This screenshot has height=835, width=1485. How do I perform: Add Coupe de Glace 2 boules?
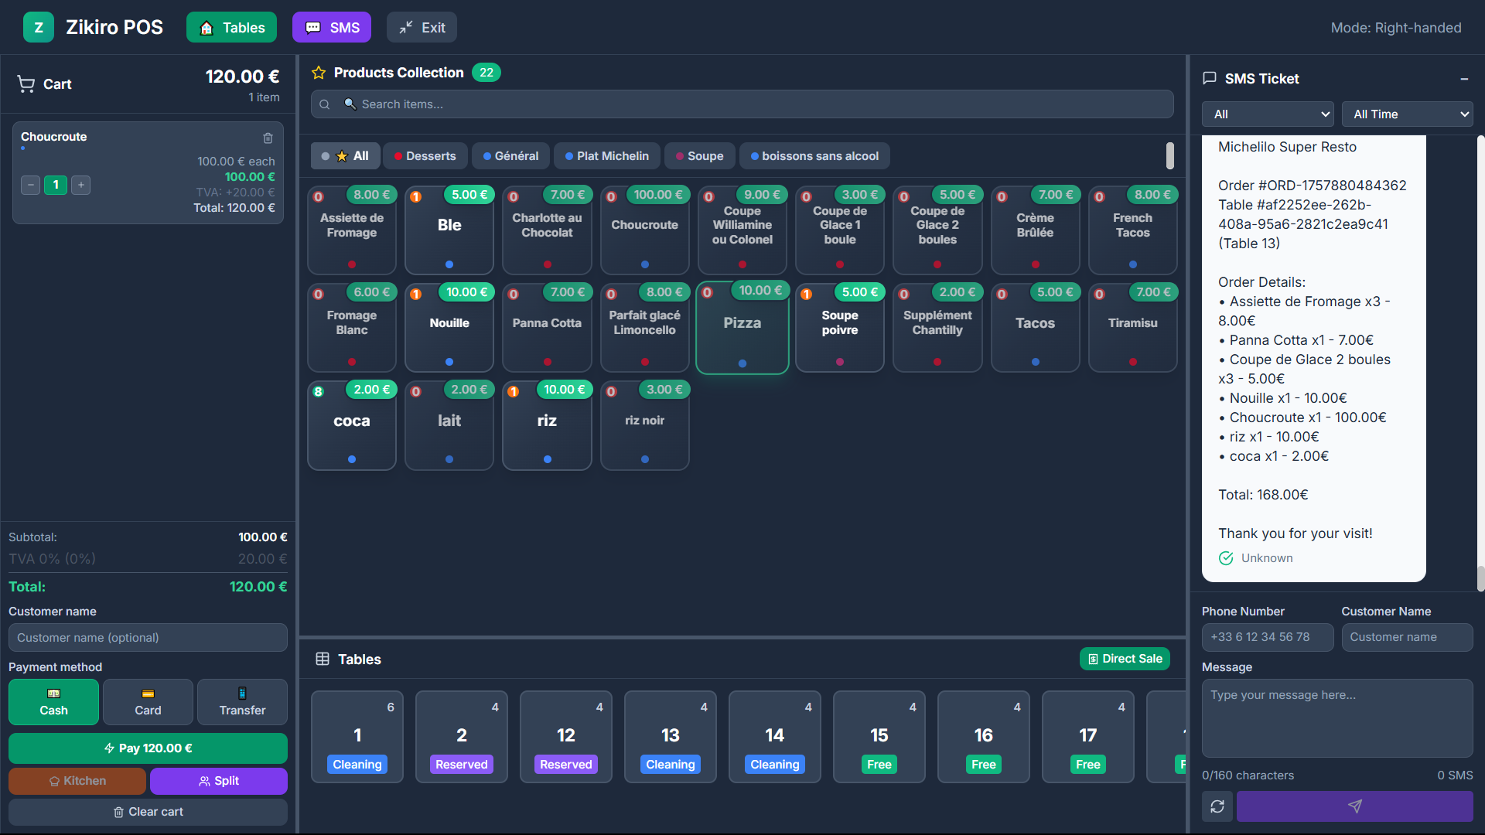(x=937, y=230)
